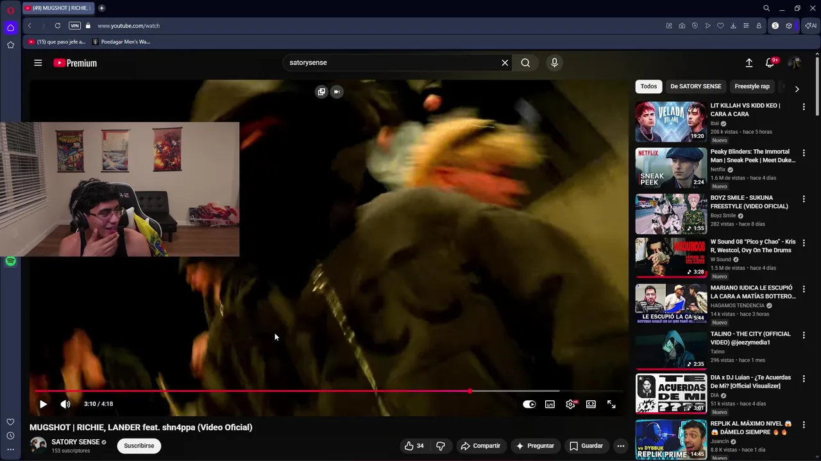The height and width of the screenshot is (461, 821).
Task: Open the que paso jefe bookmark
Action: (x=56, y=42)
